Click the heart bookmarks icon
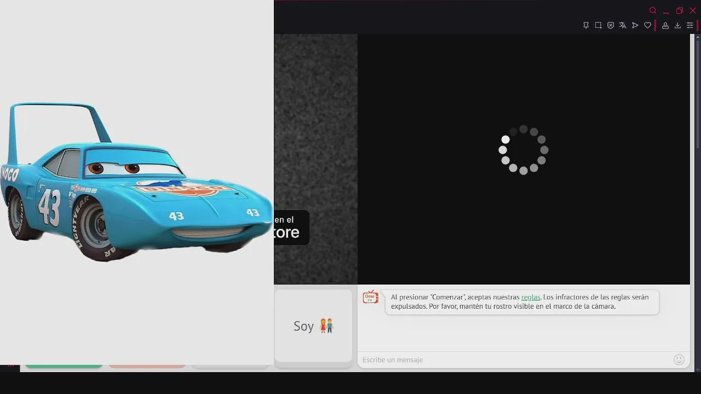701x394 pixels. 647,25
